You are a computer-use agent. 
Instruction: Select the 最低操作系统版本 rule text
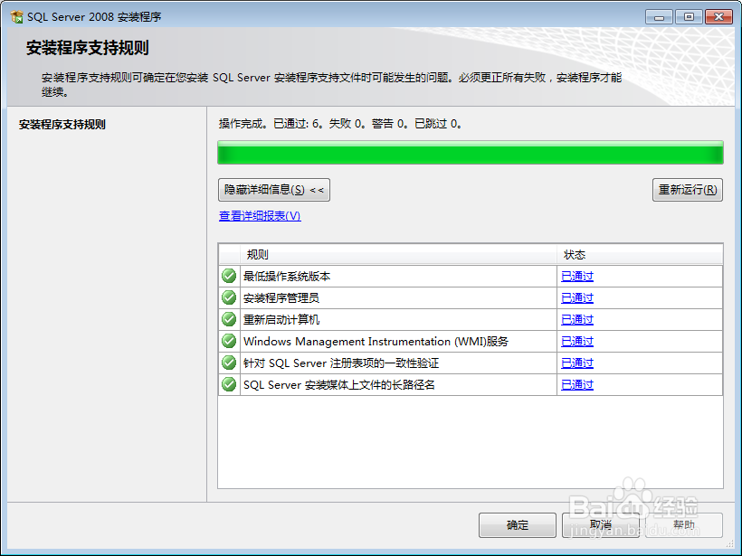287,276
